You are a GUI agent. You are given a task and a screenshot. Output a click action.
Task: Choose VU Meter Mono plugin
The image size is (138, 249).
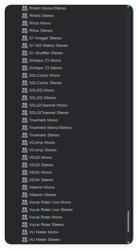tap(44, 232)
